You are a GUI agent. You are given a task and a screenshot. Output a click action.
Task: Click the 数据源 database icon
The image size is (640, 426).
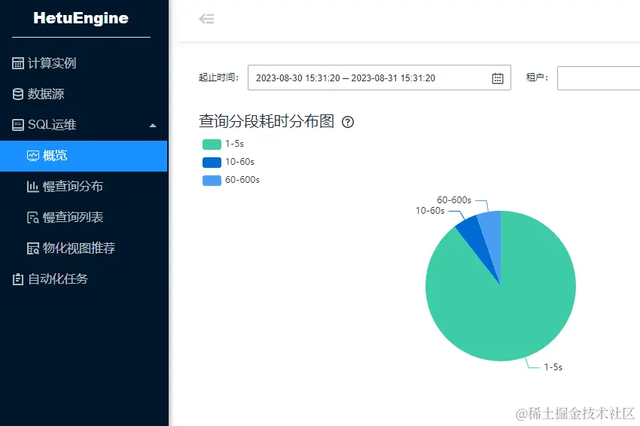[18, 94]
